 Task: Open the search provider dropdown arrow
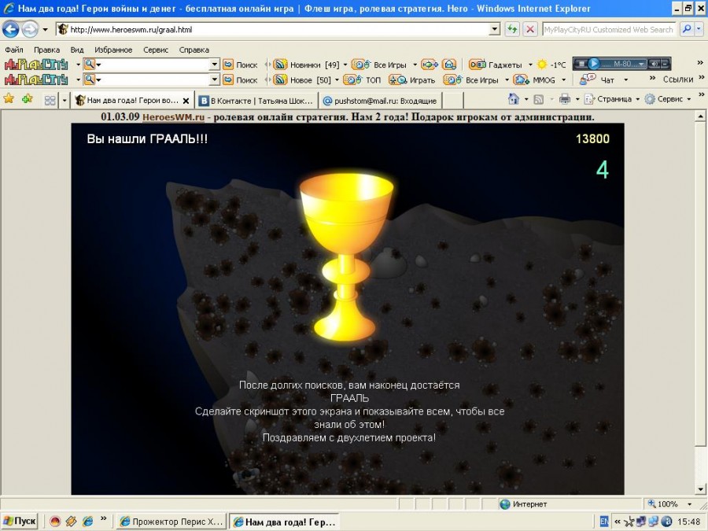click(699, 29)
